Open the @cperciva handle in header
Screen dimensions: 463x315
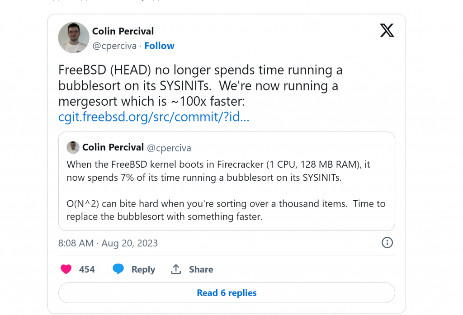114,46
